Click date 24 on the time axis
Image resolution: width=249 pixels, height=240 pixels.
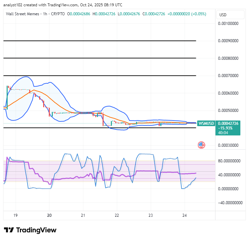185,215
